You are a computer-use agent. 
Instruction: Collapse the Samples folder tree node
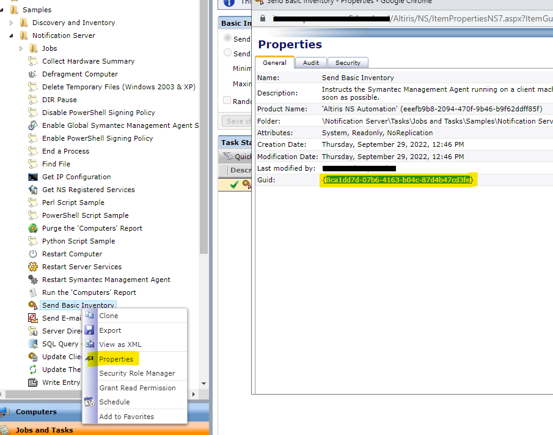pos(2,10)
